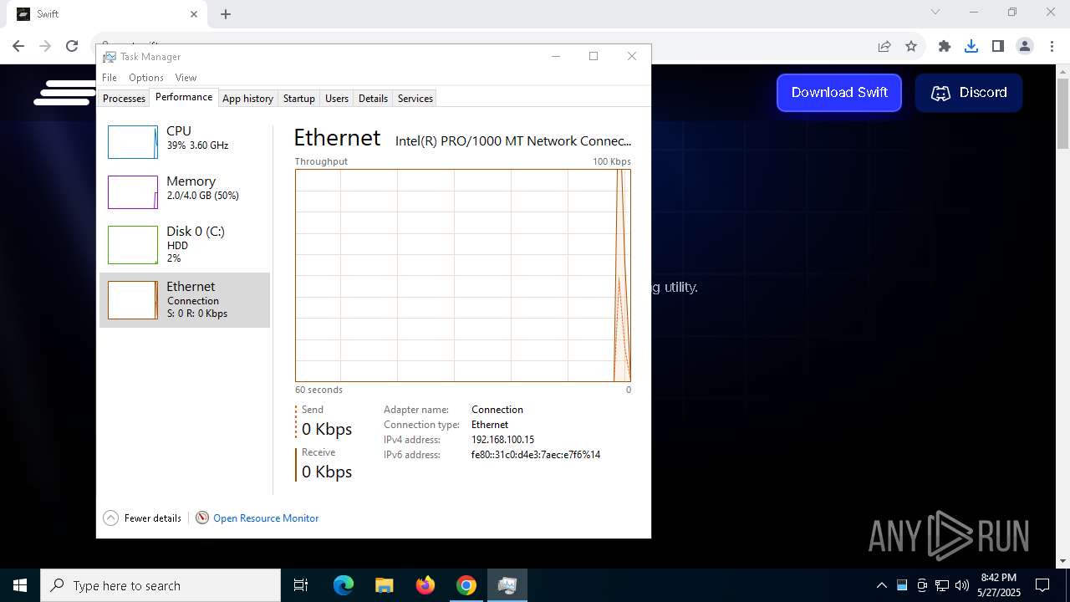Click the Task Manager title bar icon

(x=110, y=57)
